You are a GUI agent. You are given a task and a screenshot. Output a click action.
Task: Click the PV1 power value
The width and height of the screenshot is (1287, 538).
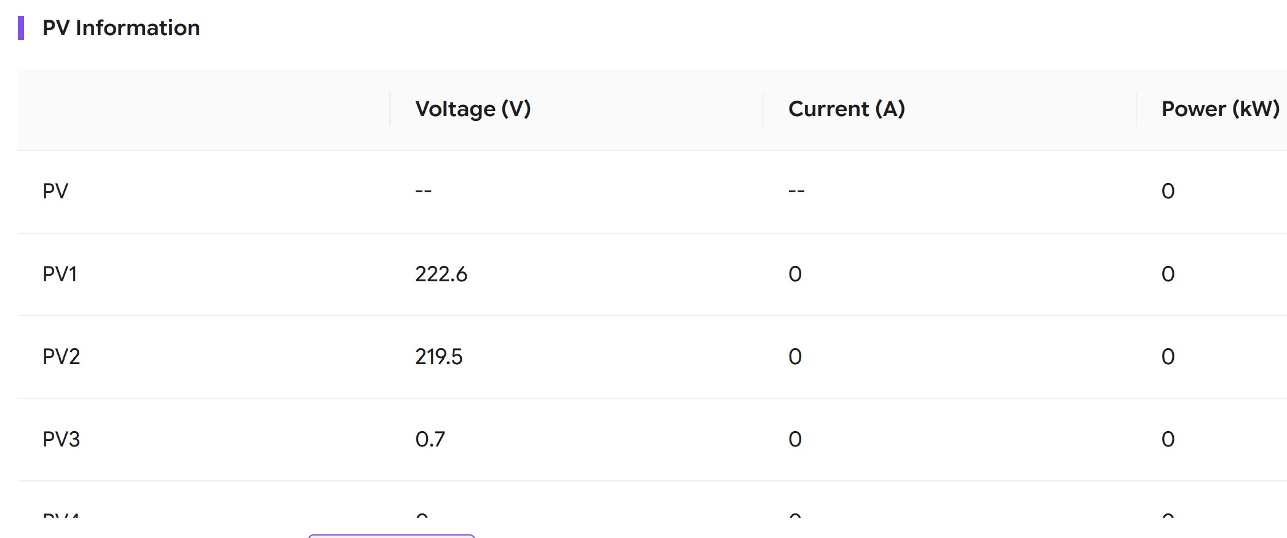[x=1168, y=274]
